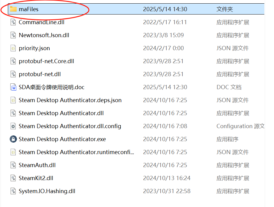Select the protobuf-net.dll file name
The image size is (274, 207).
point(40,74)
